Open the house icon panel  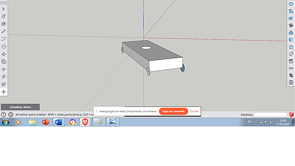click(x=291, y=47)
